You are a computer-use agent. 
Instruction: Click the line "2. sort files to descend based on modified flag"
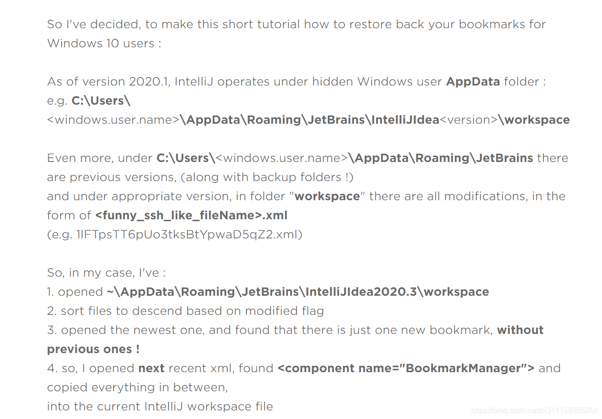(185, 311)
